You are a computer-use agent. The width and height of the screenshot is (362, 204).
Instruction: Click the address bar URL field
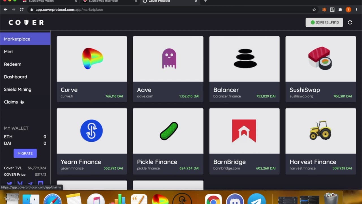173,10
